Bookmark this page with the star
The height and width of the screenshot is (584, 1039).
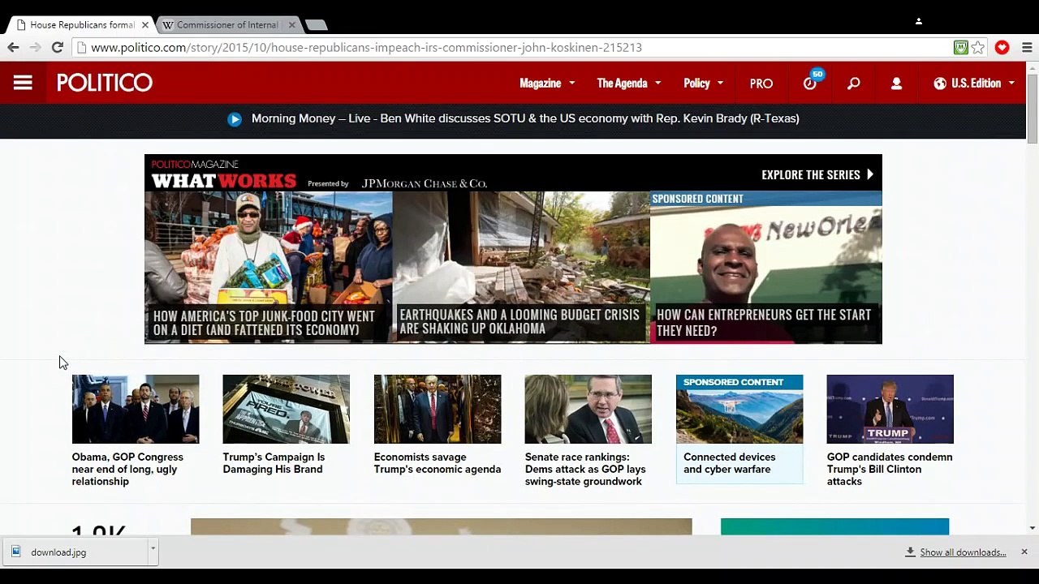[x=978, y=48]
